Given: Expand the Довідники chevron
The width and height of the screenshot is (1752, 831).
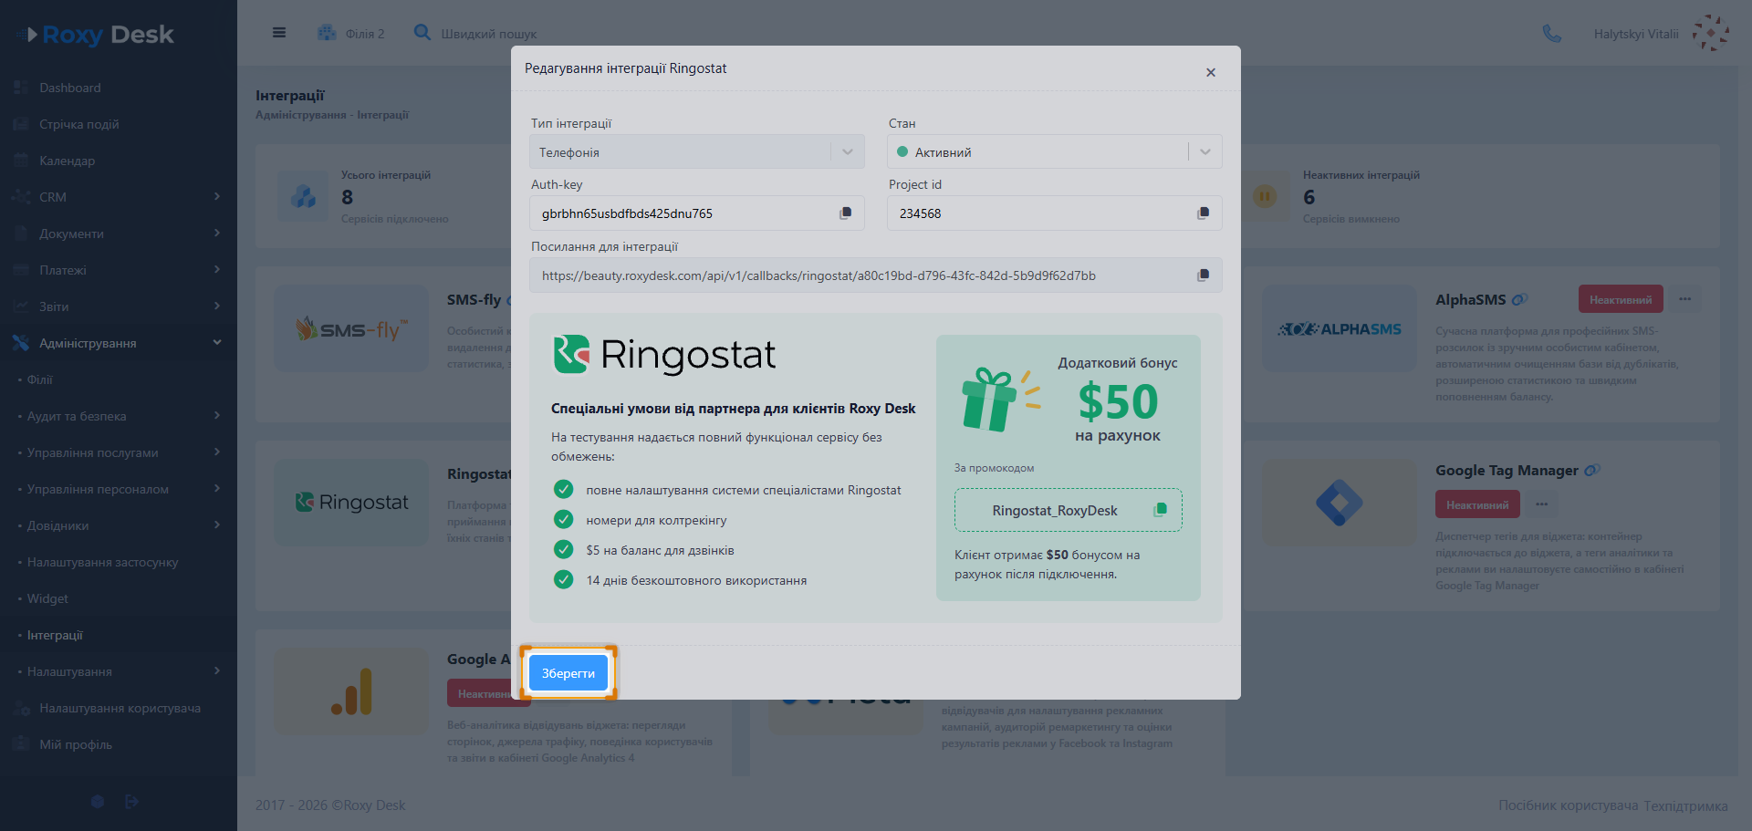Looking at the screenshot, I should pos(217,525).
